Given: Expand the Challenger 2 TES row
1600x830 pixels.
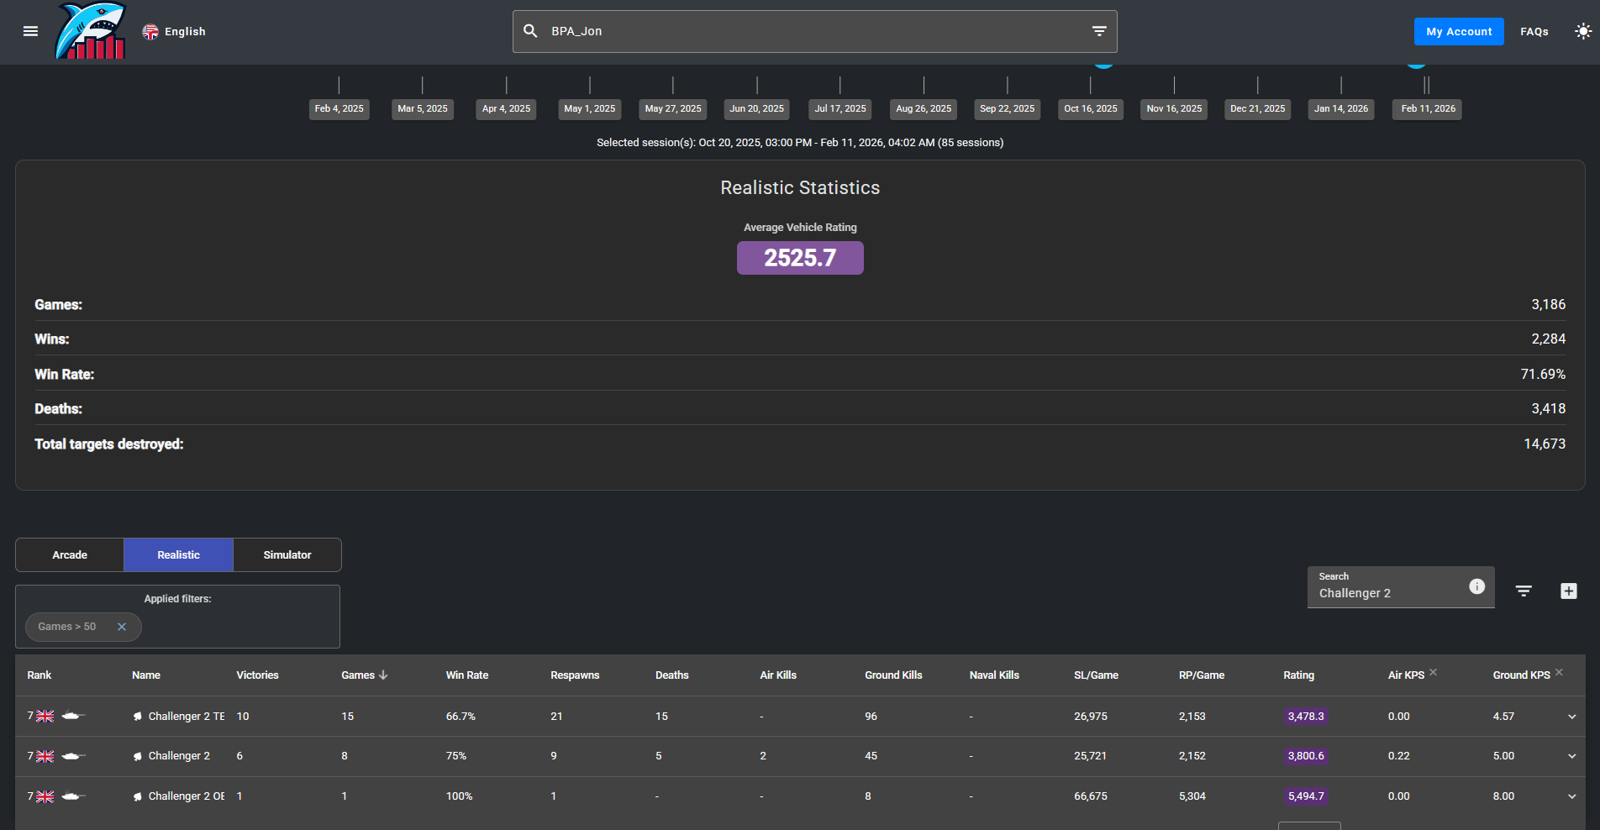Looking at the screenshot, I should (x=1571, y=717).
